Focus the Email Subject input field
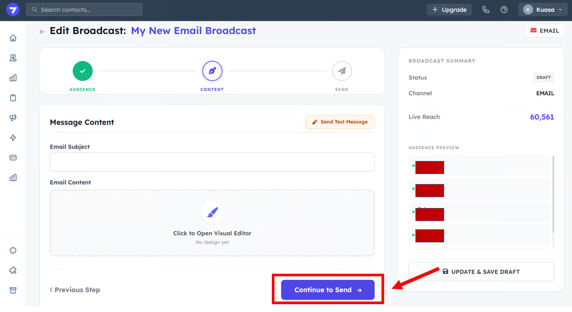The height and width of the screenshot is (312, 572). pos(212,162)
